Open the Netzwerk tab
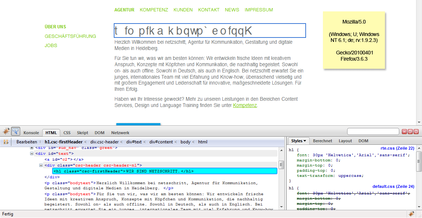The image size is (422, 218). click(x=120, y=133)
